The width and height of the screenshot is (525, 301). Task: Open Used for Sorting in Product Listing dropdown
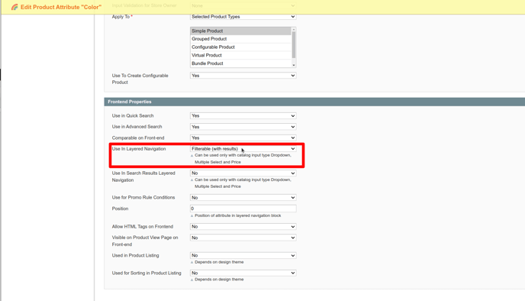click(243, 273)
